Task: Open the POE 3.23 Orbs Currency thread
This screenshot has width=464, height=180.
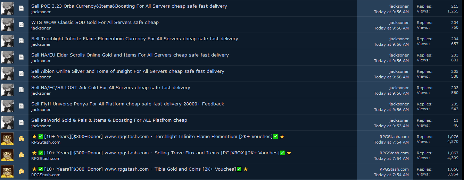Action: click(129, 6)
